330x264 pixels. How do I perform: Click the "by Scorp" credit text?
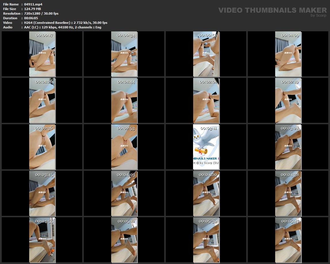[x=318, y=15]
